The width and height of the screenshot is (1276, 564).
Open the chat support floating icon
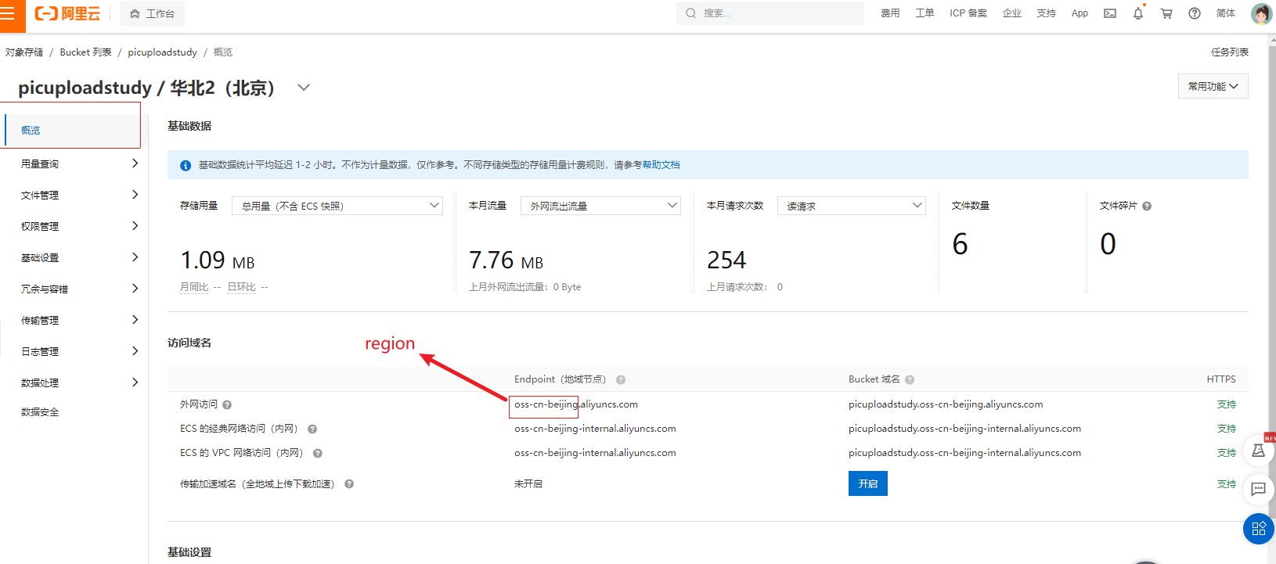point(1259,490)
